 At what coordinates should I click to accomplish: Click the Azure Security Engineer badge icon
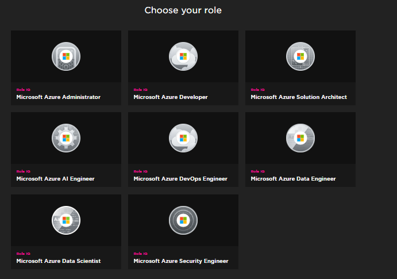pos(183,220)
